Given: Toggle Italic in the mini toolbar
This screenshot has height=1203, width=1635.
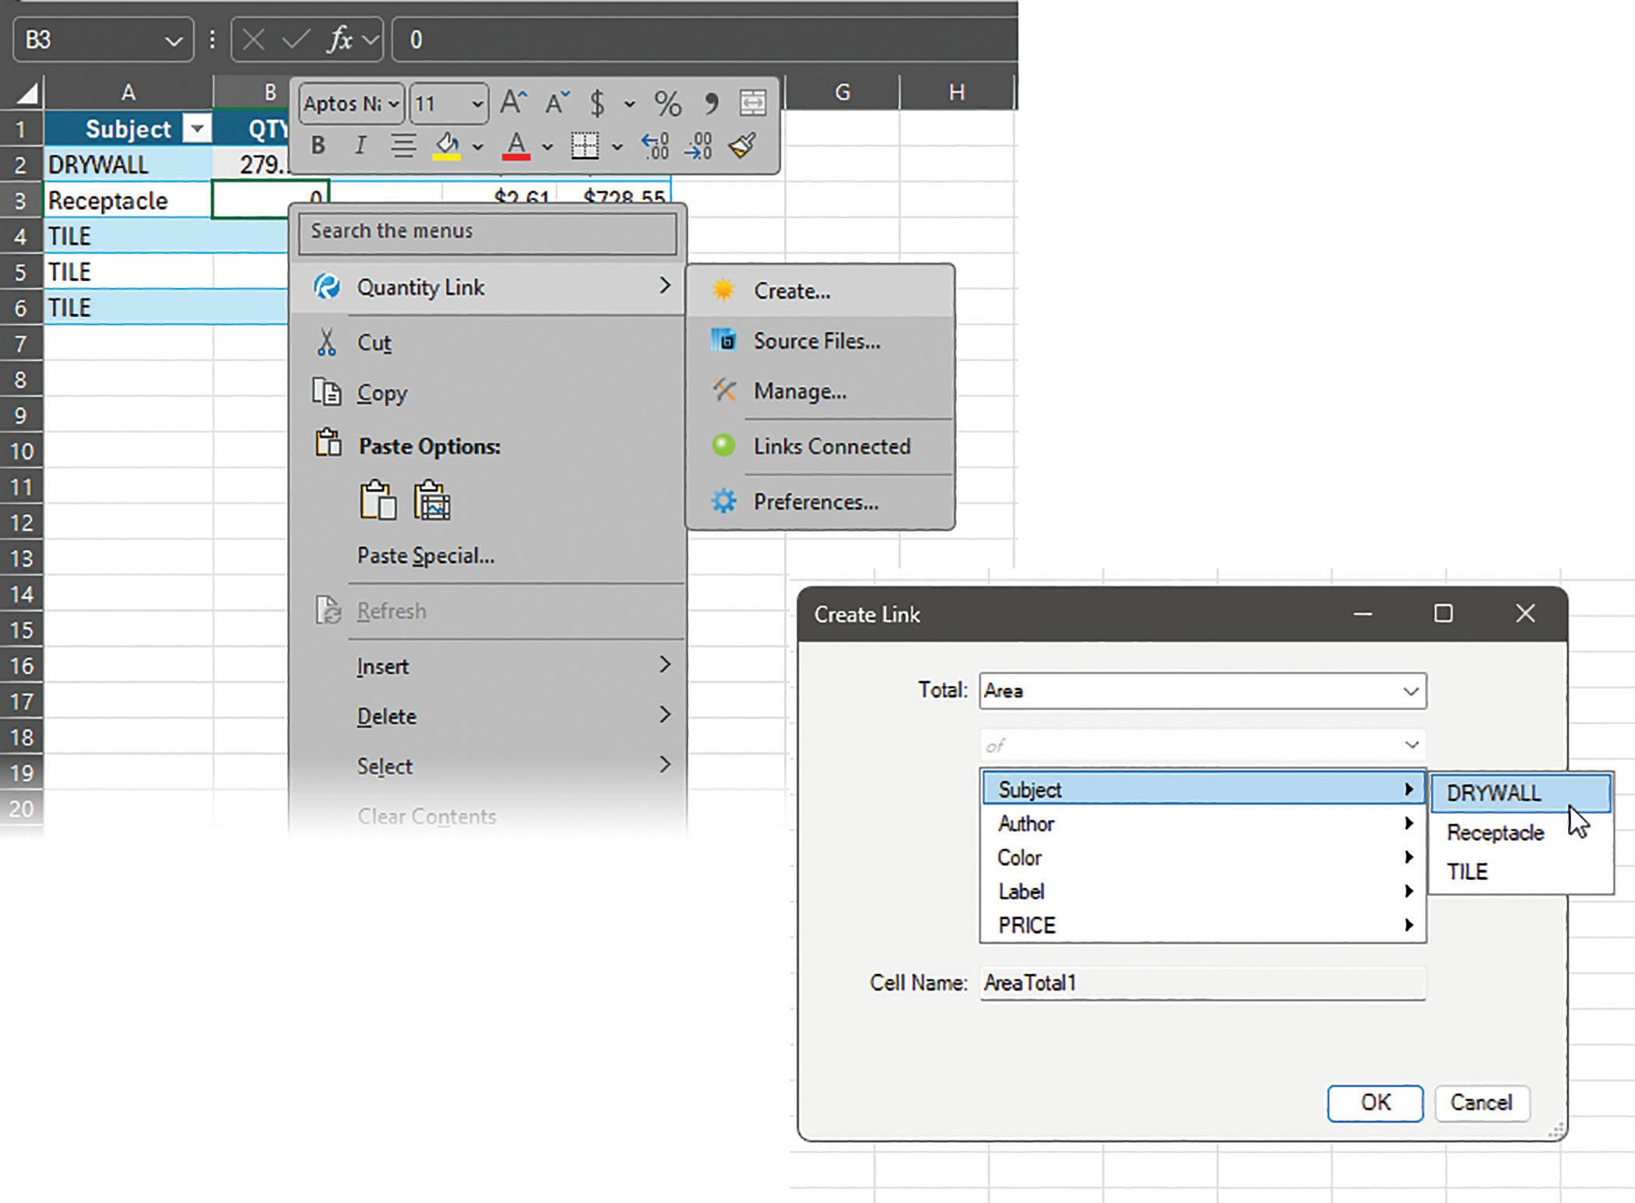Looking at the screenshot, I should (x=360, y=145).
